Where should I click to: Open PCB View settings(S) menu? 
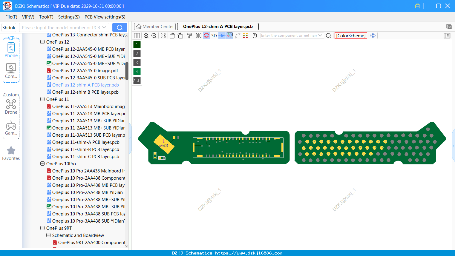tap(105, 17)
